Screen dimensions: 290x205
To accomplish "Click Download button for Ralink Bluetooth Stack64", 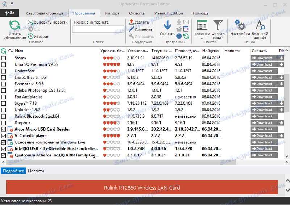I will click(264, 116).
